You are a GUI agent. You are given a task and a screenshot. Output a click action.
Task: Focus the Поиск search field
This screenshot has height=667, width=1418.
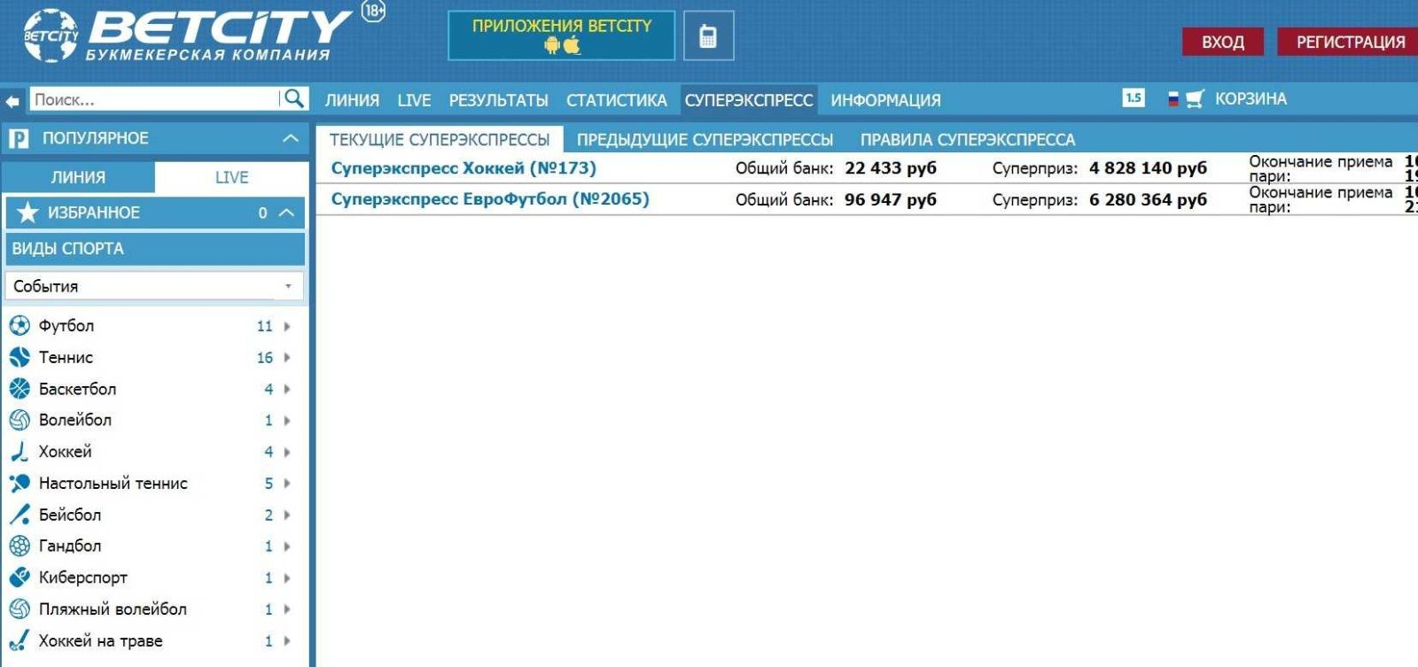155,99
